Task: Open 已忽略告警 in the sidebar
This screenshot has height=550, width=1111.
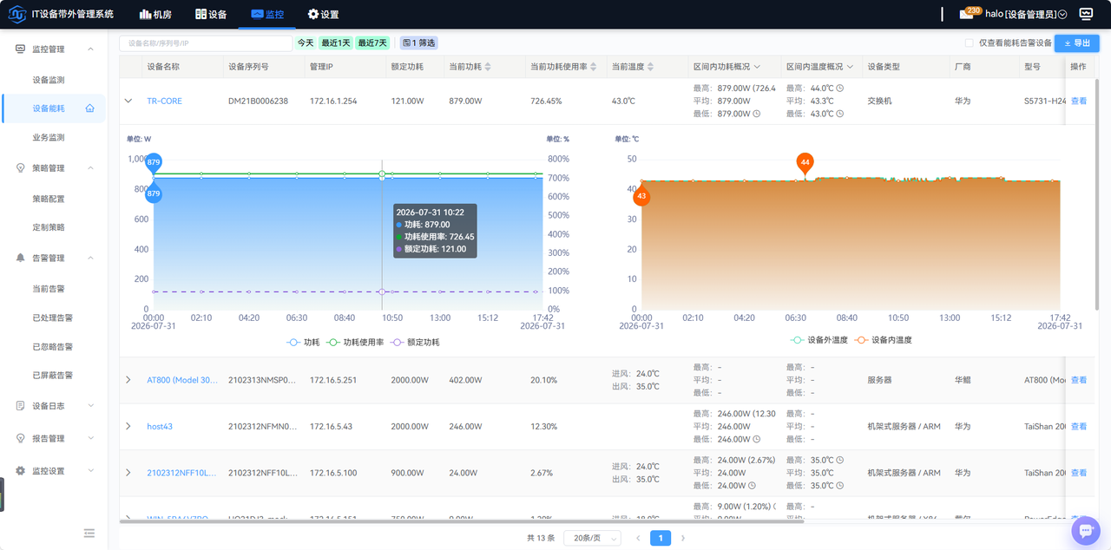Action: (x=53, y=347)
